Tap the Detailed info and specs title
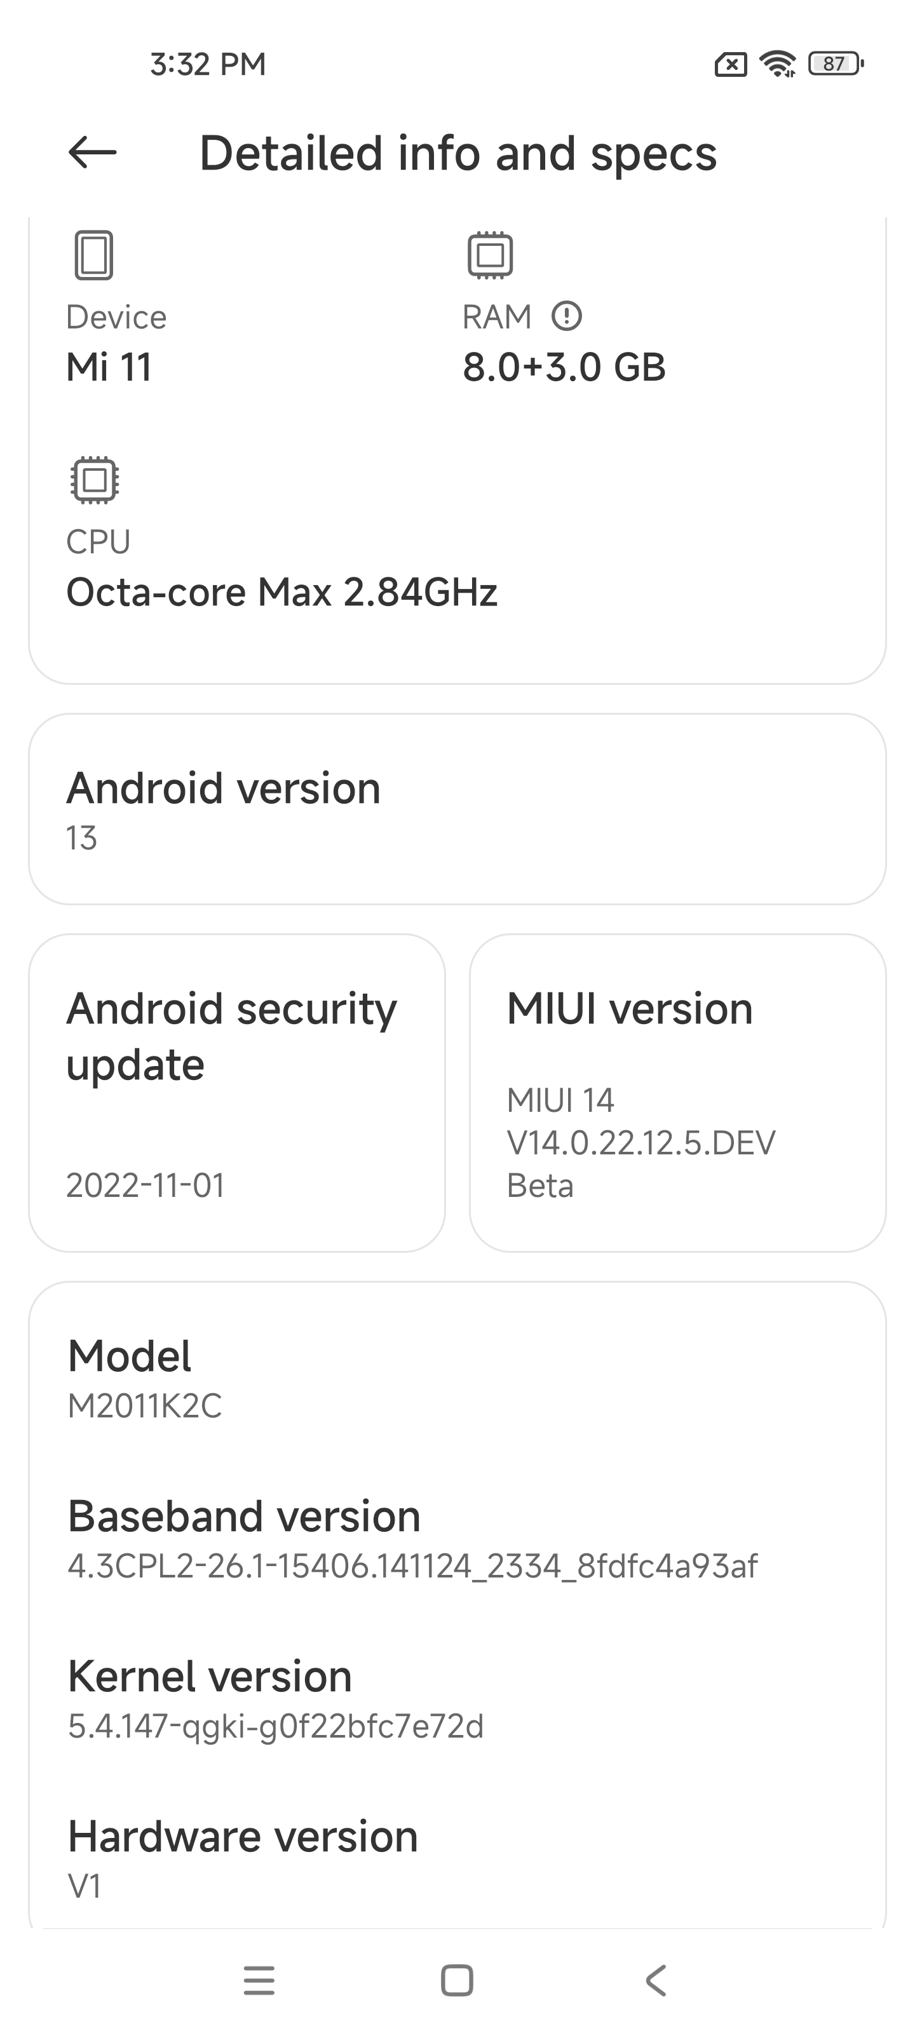Viewport: 915px width, 2033px height. pos(458,153)
